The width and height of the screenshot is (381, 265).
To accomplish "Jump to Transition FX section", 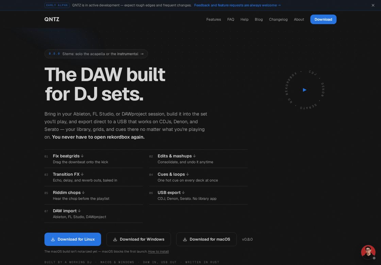I will click(x=94, y=177).
